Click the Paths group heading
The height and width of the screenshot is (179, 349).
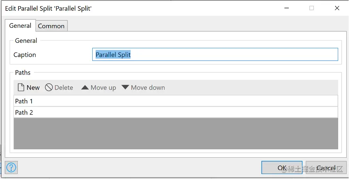point(23,73)
